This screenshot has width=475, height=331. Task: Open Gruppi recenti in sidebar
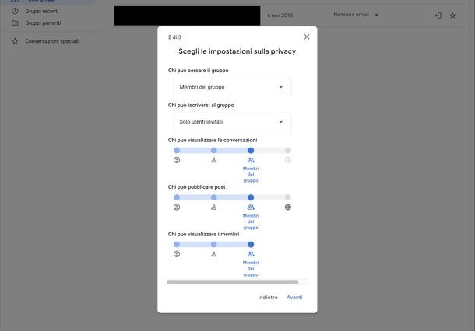tap(44, 11)
